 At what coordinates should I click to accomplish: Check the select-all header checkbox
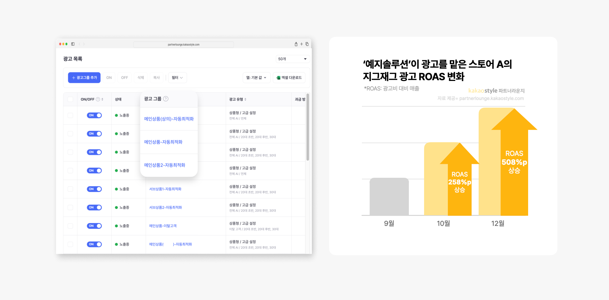[70, 99]
